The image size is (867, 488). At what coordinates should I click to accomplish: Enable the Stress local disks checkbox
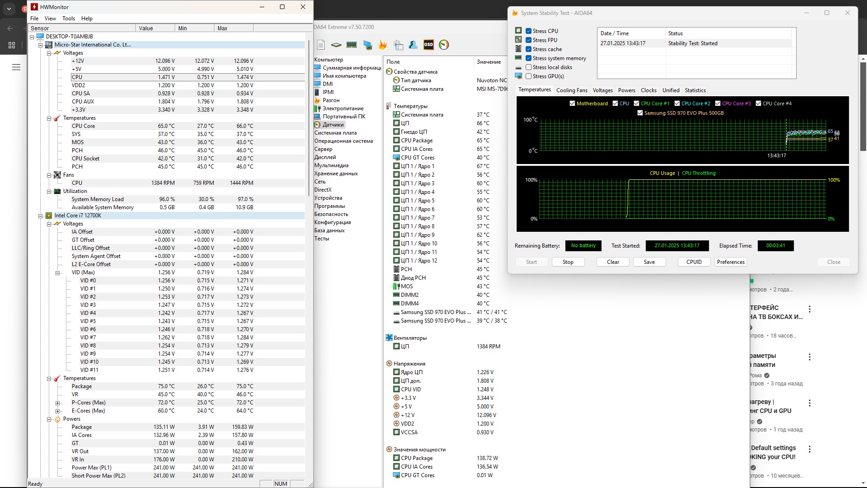[528, 67]
